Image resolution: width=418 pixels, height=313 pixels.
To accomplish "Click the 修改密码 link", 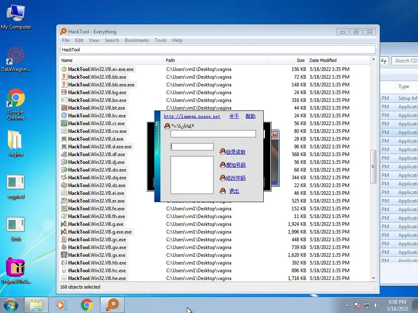I will pyautogui.click(x=236, y=178).
